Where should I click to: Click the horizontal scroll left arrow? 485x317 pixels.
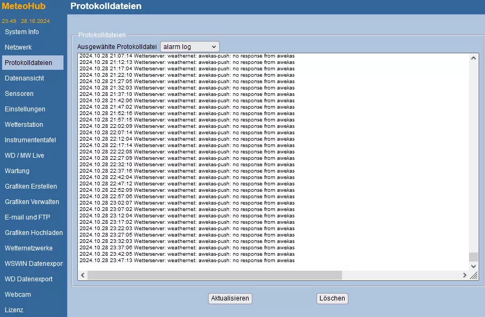click(x=83, y=275)
